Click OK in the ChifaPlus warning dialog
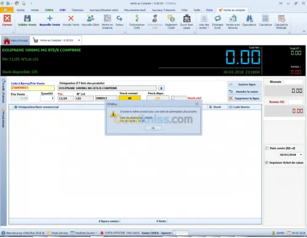307x238 pixels. click(153, 128)
